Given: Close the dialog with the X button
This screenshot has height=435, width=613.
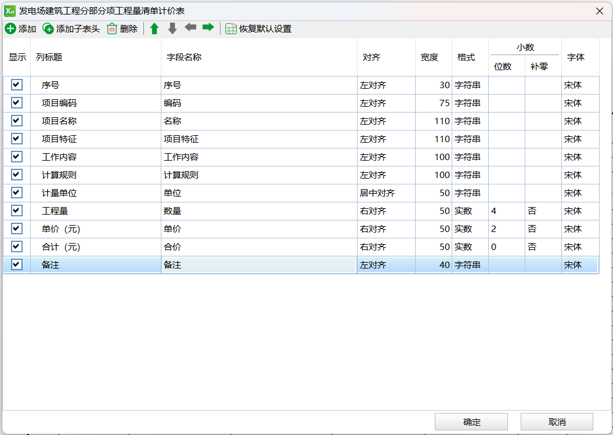Looking at the screenshot, I should point(600,11).
